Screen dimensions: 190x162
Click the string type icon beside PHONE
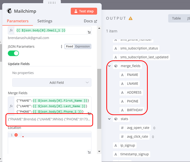coord(122,101)
